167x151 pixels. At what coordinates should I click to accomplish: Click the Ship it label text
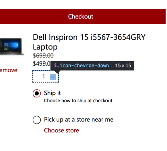(x=52, y=93)
